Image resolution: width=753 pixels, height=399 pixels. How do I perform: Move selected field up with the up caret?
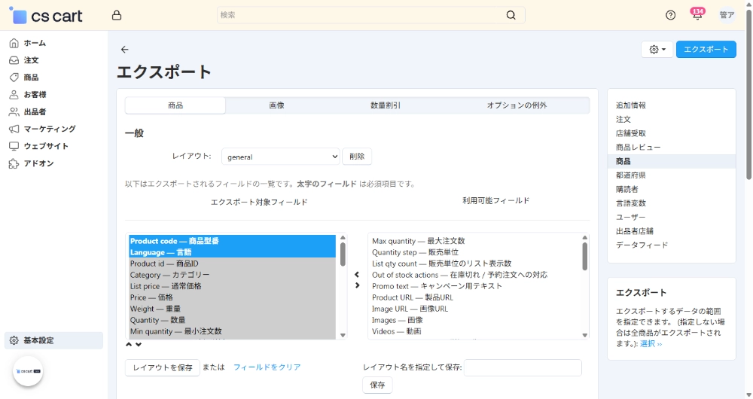(129, 344)
